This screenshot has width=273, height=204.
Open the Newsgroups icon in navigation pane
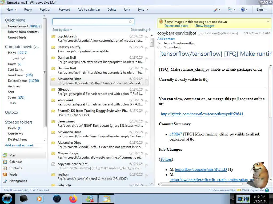tap(5, 181)
